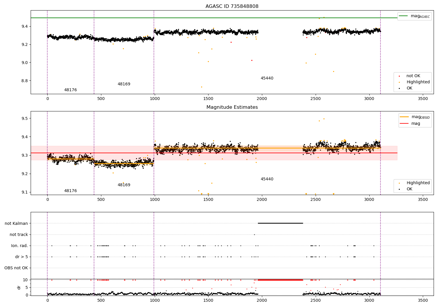Click the 2000 x-tick under Magnitude Estimates plot
This screenshot has height=307, width=438.
tap(262, 200)
